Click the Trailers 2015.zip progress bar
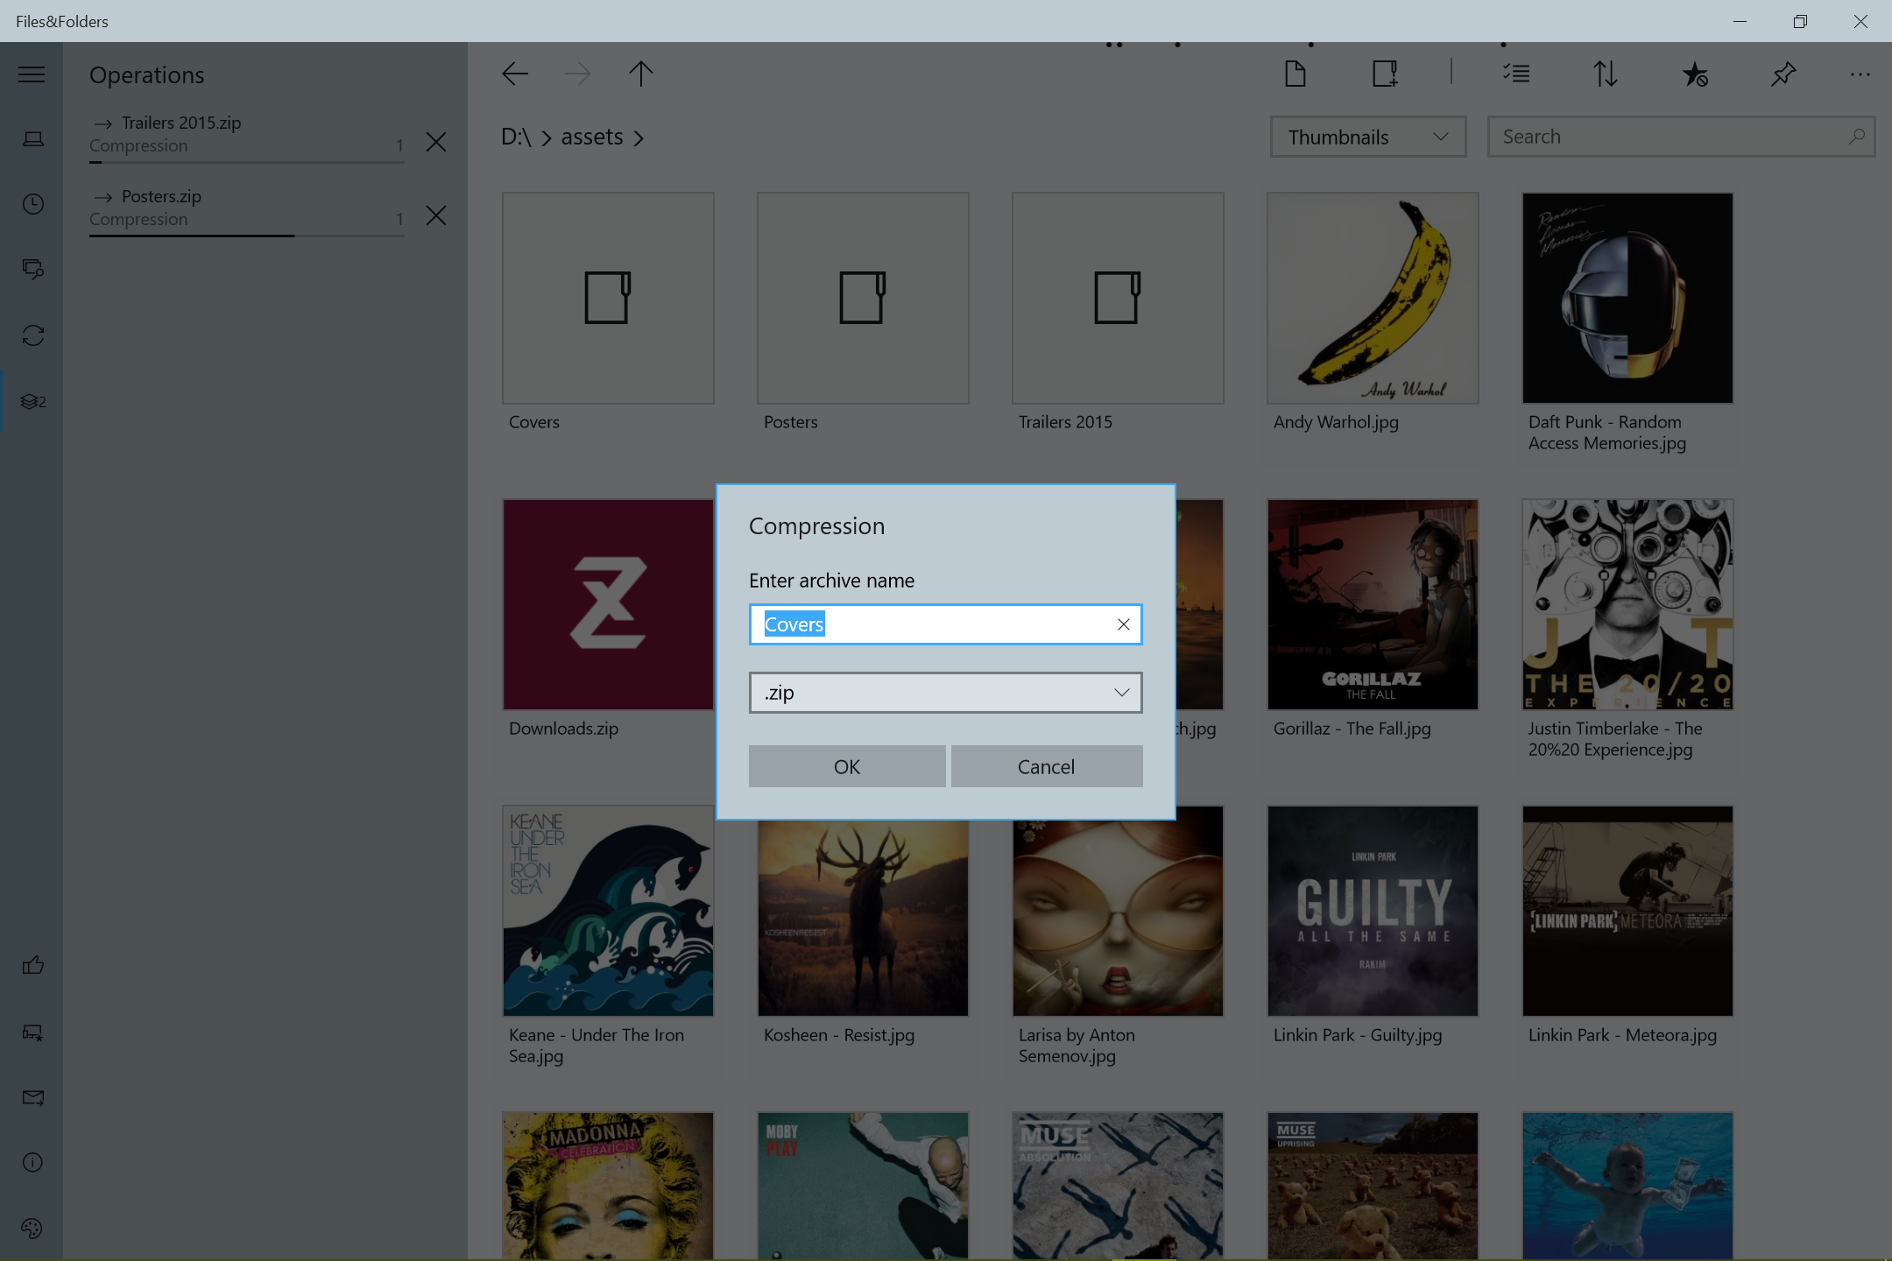 click(246, 162)
